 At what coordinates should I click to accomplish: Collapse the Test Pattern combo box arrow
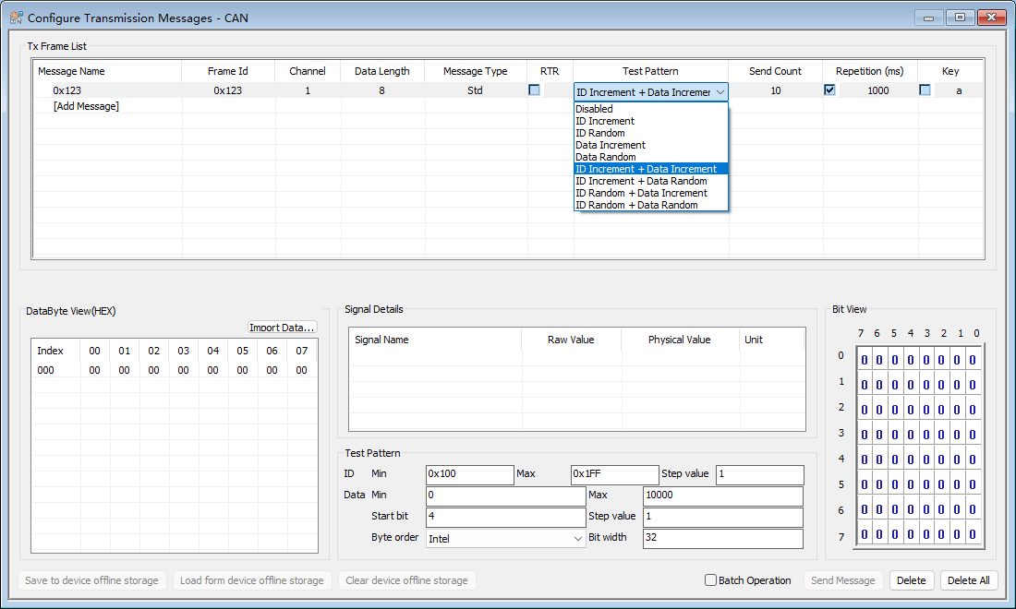(x=720, y=92)
